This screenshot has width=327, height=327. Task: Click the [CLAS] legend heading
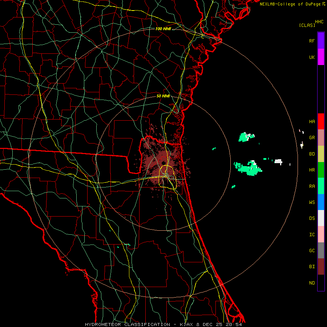[307, 25]
